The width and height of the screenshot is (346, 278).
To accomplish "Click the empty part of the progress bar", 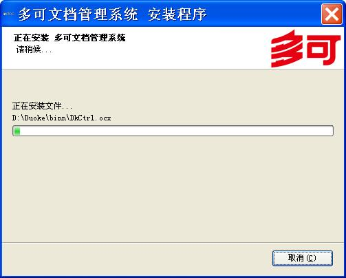I will pyautogui.click(x=176, y=131).
